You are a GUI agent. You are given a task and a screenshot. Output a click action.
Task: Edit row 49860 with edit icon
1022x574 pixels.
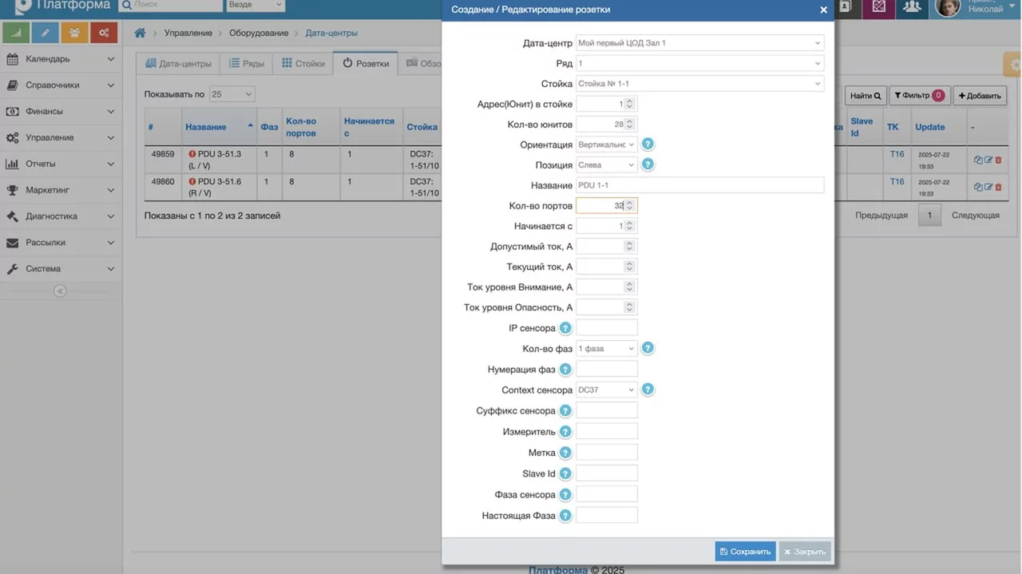click(988, 187)
